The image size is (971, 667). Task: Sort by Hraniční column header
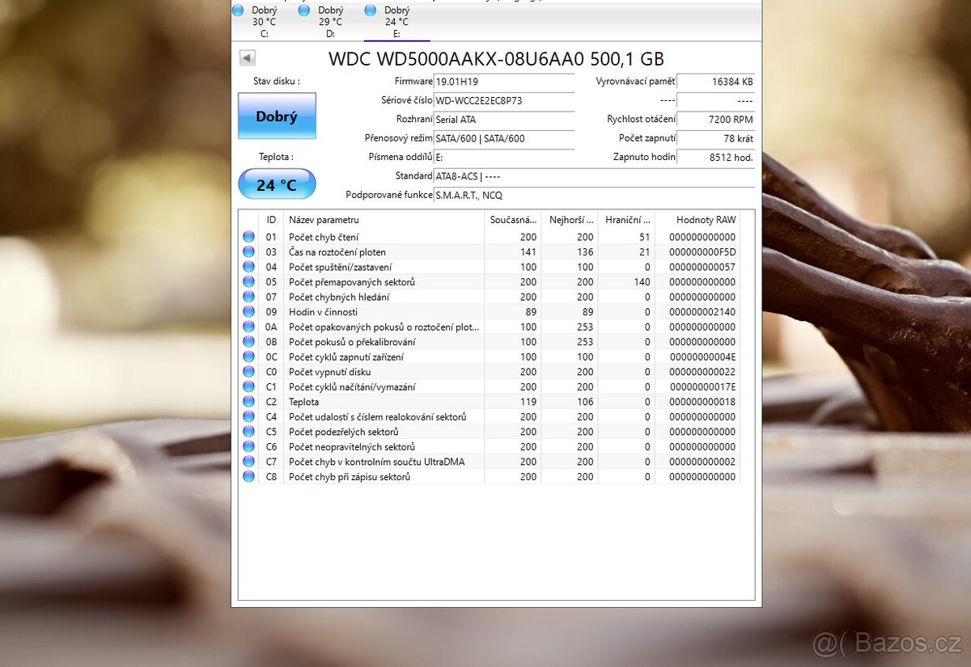coord(626,220)
